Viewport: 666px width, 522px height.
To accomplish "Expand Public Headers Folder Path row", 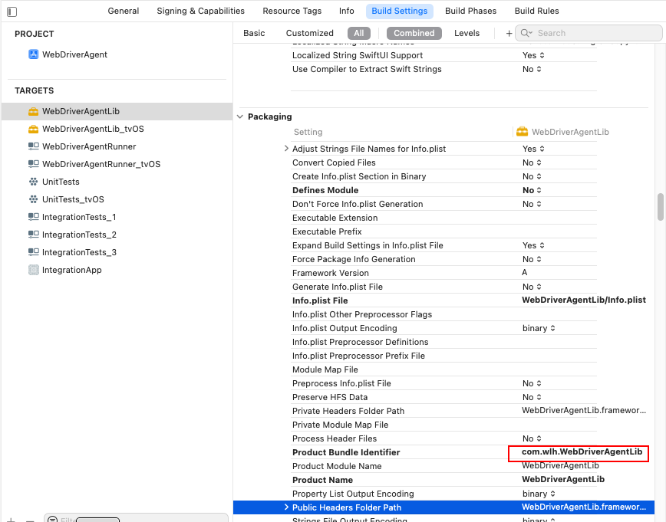I will tap(286, 507).
